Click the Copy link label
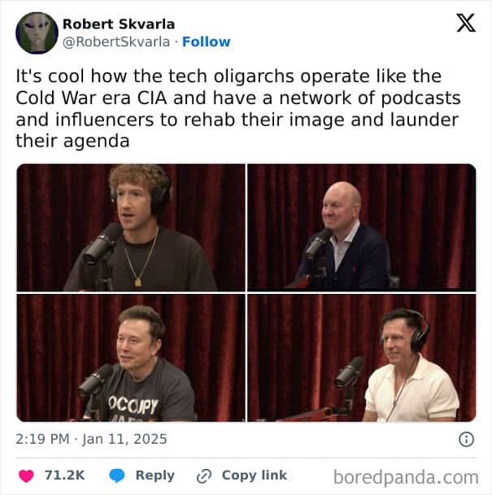The width and height of the screenshot is (492, 495). 255,475
